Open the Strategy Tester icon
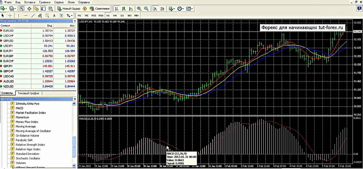363x169 pixels. click(50, 8)
